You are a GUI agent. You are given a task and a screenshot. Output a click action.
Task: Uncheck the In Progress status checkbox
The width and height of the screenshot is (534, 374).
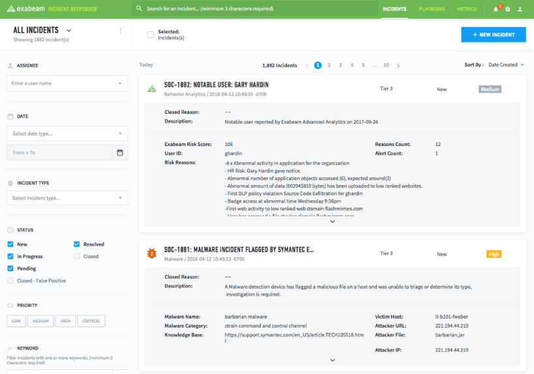point(10,256)
